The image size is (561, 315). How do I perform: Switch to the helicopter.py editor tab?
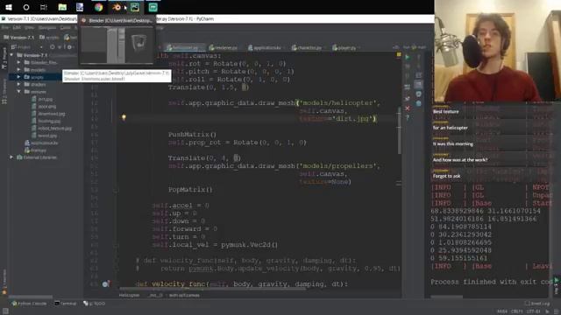pyautogui.click(x=184, y=47)
